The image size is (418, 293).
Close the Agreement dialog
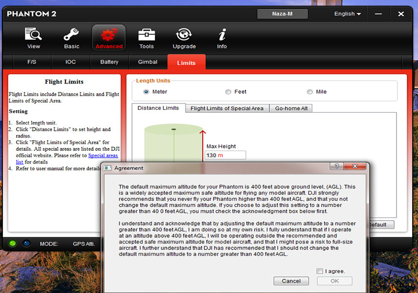click(x=355, y=166)
